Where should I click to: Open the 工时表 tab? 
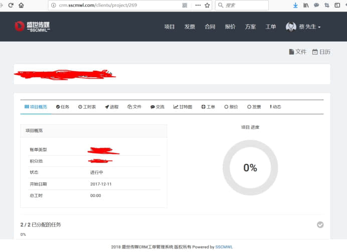(x=87, y=107)
